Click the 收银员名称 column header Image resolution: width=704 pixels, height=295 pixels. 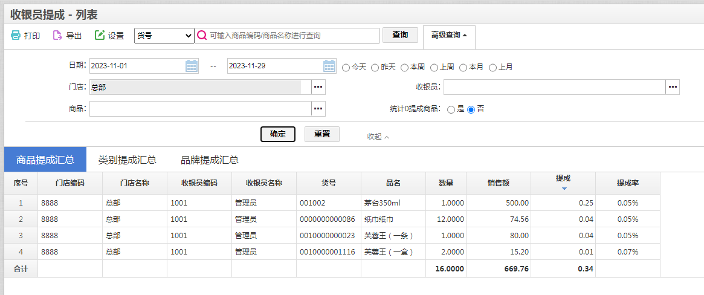264,183
